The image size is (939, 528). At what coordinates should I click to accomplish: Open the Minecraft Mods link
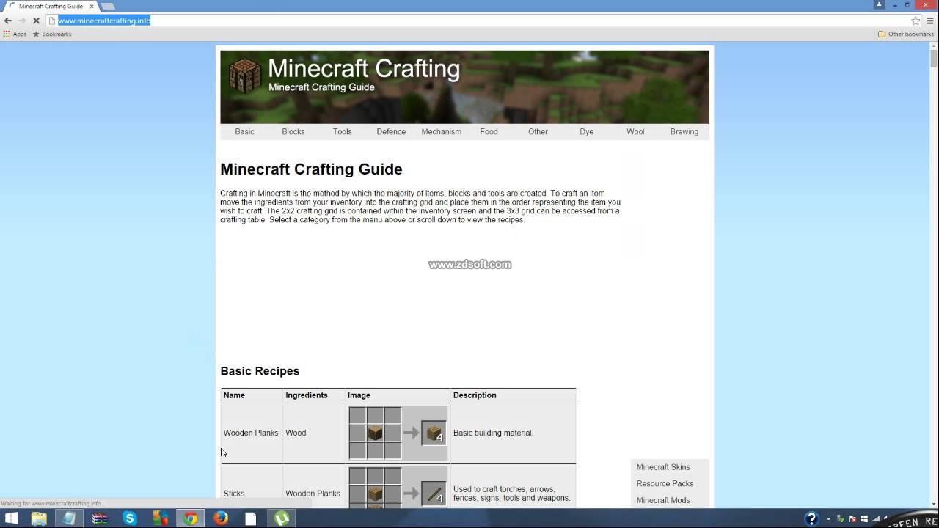tap(663, 500)
